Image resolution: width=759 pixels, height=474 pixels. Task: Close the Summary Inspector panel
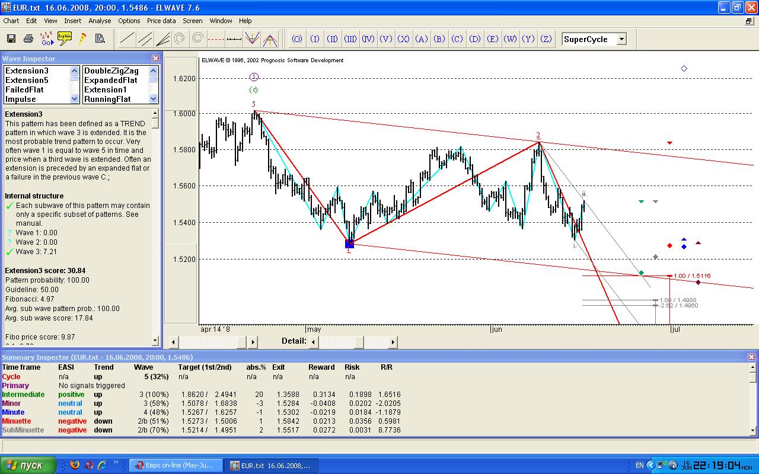pos(752,357)
